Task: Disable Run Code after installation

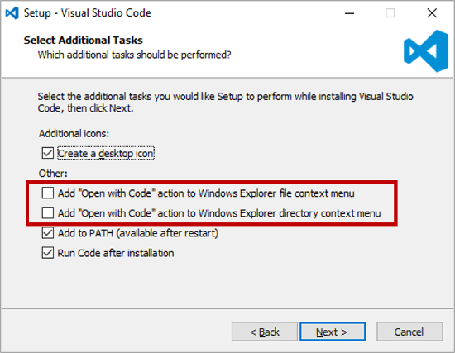Action: coord(48,253)
